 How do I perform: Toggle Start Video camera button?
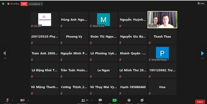pyautogui.click(x=23, y=100)
